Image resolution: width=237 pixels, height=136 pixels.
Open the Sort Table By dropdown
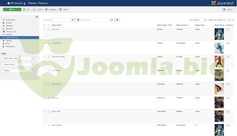(x=198, y=20)
